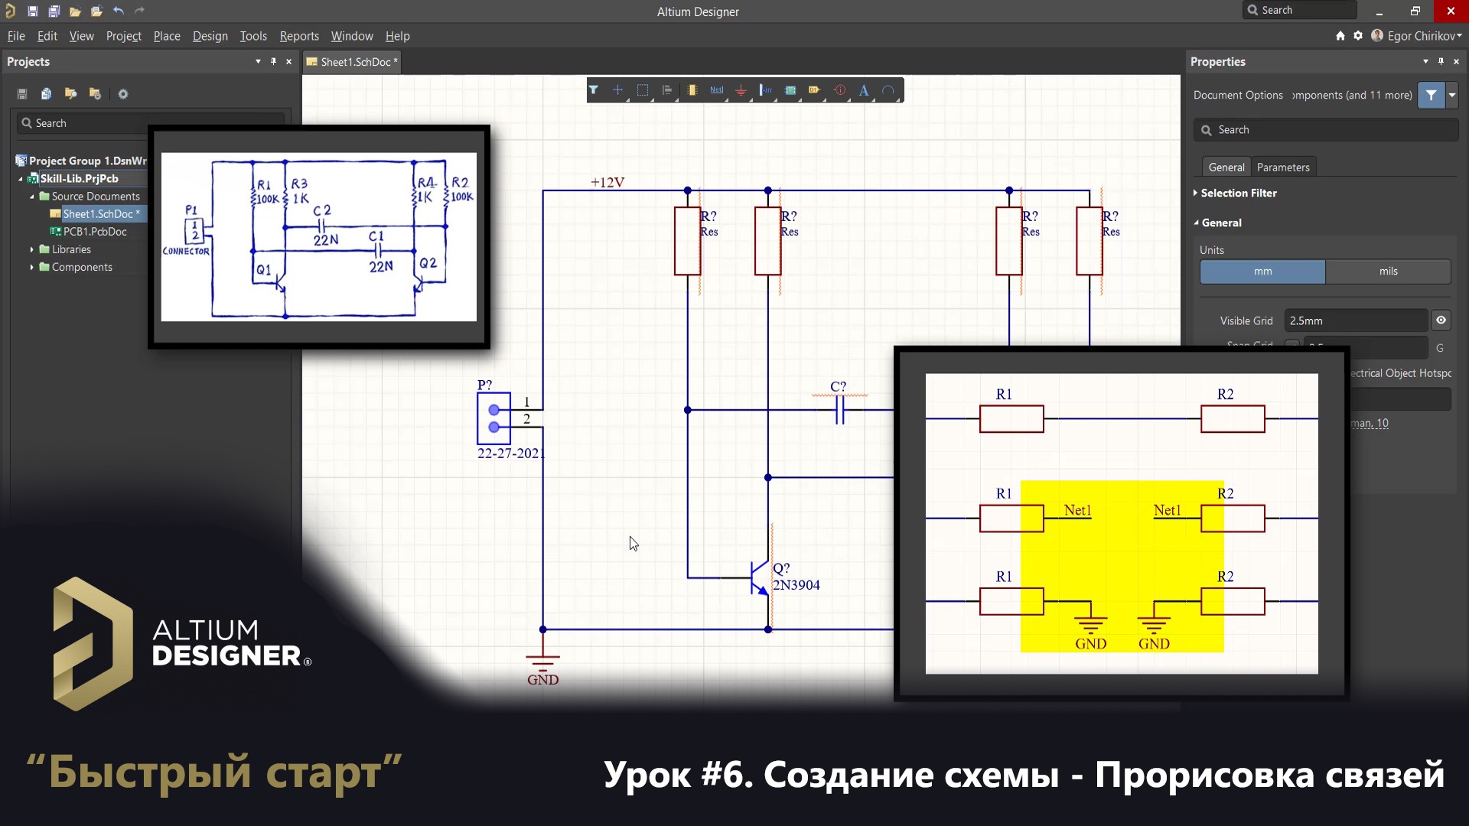
Task: Select the GND Power Port tool
Action: (x=741, y=90)
